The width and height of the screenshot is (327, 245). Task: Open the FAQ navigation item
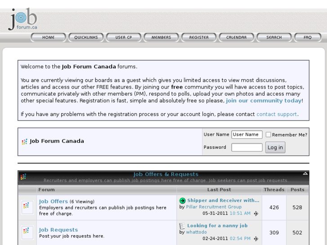(308, 37)
